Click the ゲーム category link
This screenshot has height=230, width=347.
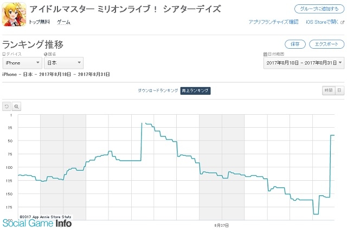(64, 22)
